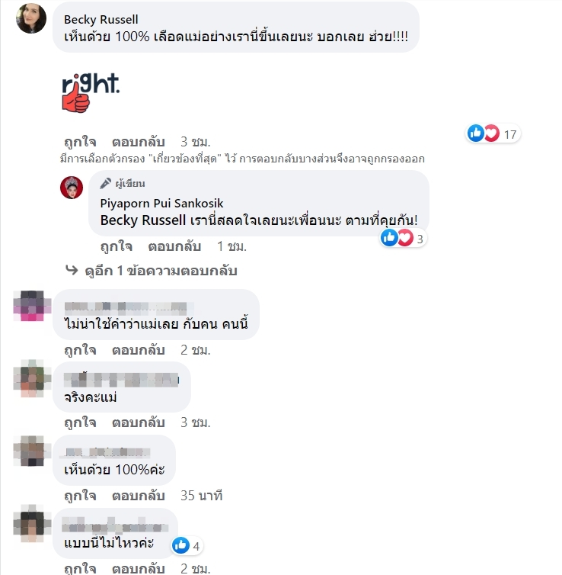
Task: Open like count on แบบนี้ไม่ไหวค่ะ comment
Action: pos(187,546)
